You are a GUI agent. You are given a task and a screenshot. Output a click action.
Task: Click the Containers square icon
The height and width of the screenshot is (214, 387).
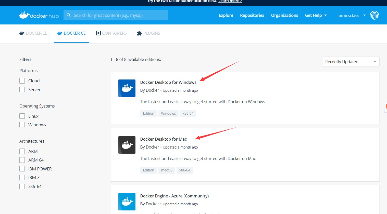(98, 33)
